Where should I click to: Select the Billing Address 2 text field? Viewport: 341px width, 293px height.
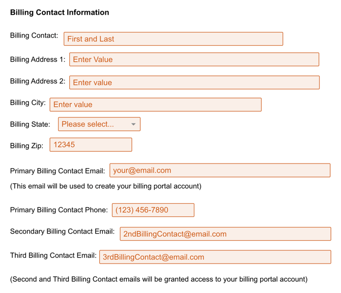pos(194,82)
